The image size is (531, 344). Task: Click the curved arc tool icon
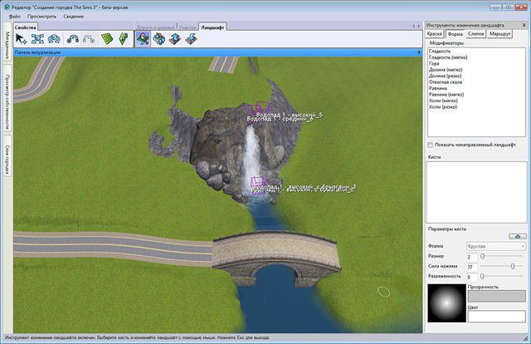point(72,39)
